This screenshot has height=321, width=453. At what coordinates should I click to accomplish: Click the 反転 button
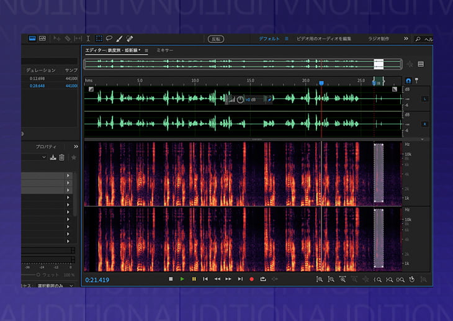(216, 38)
